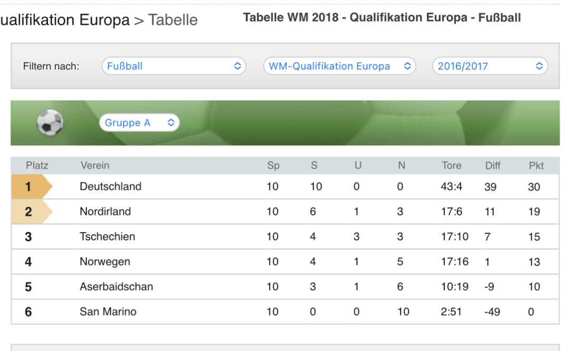Open the WM-Qualifikation Europa competition dropdown
The image size is (576, 351).
[339, 66]
